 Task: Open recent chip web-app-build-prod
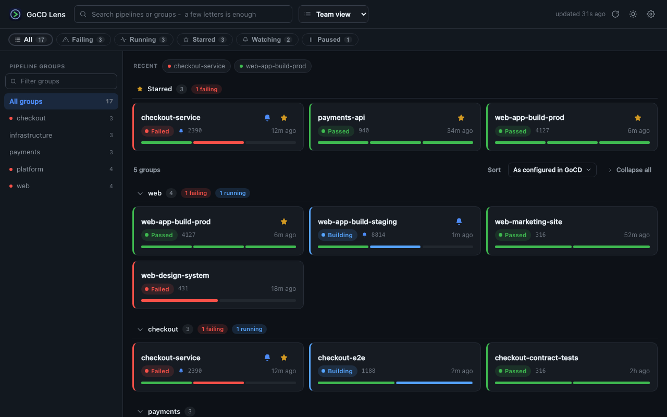(273, 66)
